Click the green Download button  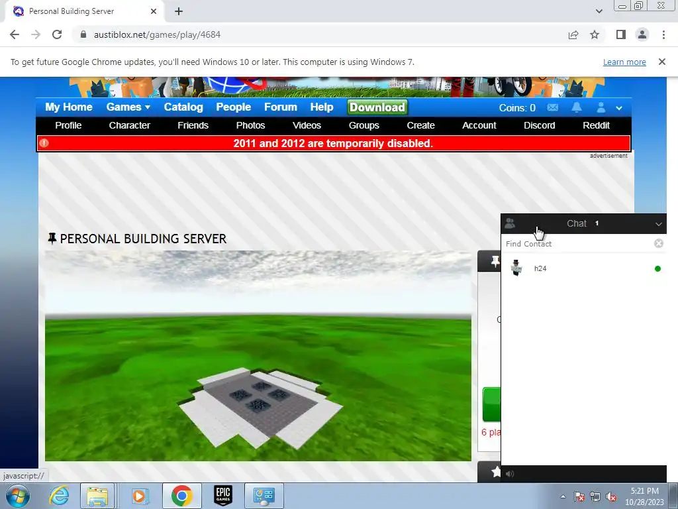point(377,107)
